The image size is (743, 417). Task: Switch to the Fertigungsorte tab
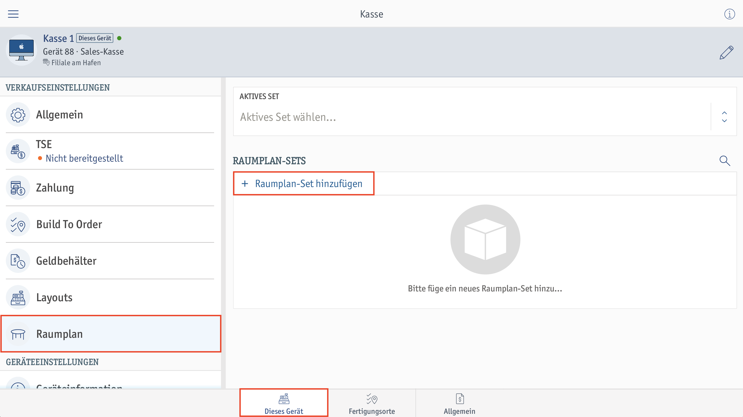pyautogui.click(x=372, y=403)
